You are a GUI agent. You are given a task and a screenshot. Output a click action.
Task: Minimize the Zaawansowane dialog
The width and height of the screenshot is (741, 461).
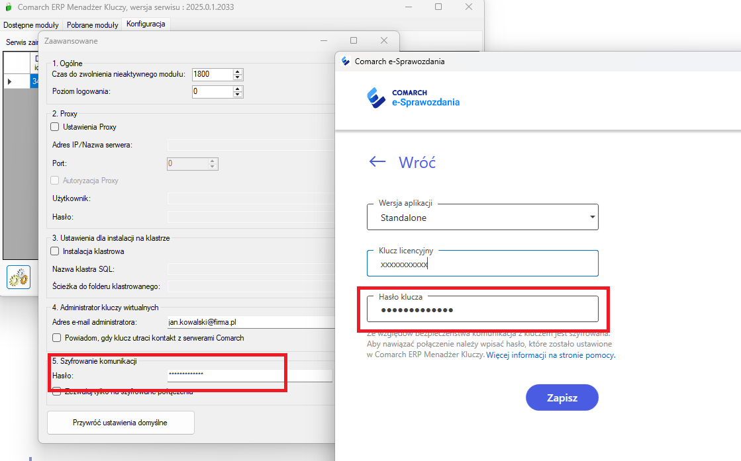click(324, 40)
